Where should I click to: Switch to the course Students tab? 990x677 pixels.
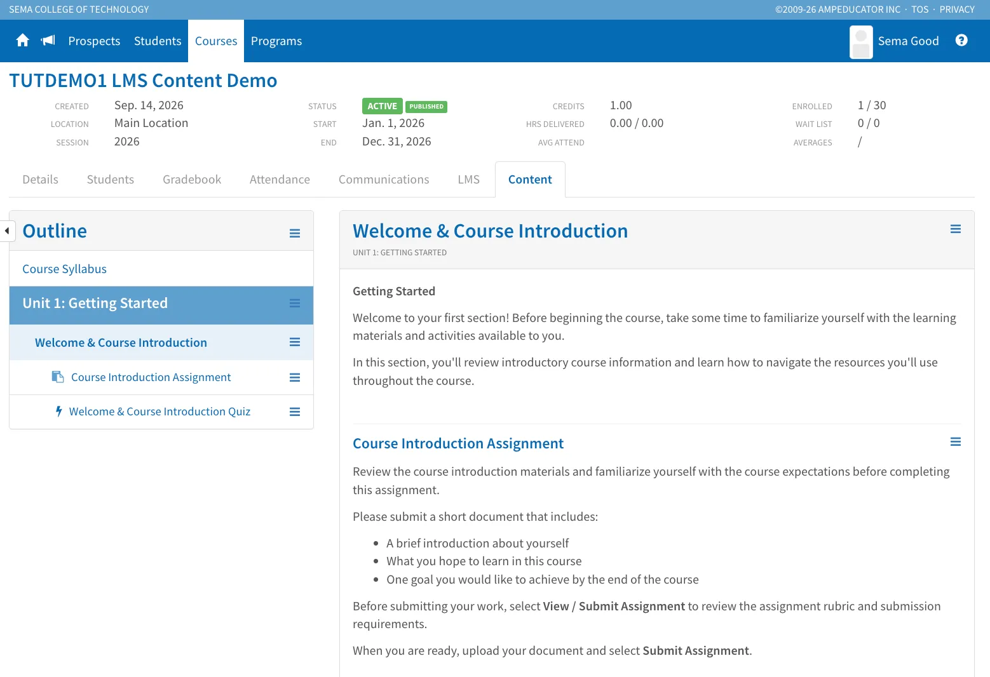111,180
